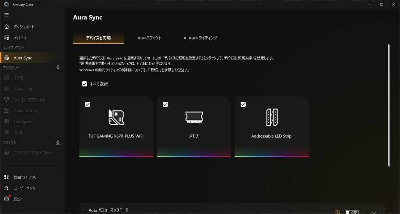The image size is (400, 214).
Task: Click the Aura パフォーマンスモード title text
Action: (109, 210)
